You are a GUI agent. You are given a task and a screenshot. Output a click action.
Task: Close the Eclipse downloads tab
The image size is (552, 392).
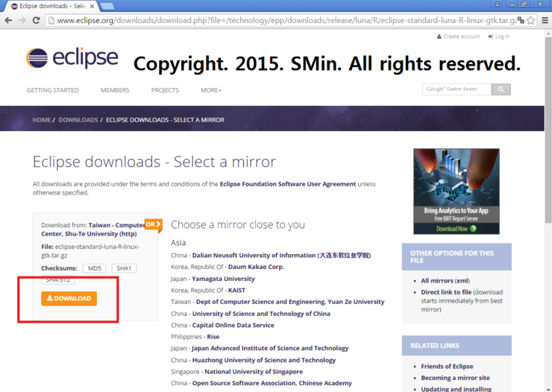pos(92,6)
